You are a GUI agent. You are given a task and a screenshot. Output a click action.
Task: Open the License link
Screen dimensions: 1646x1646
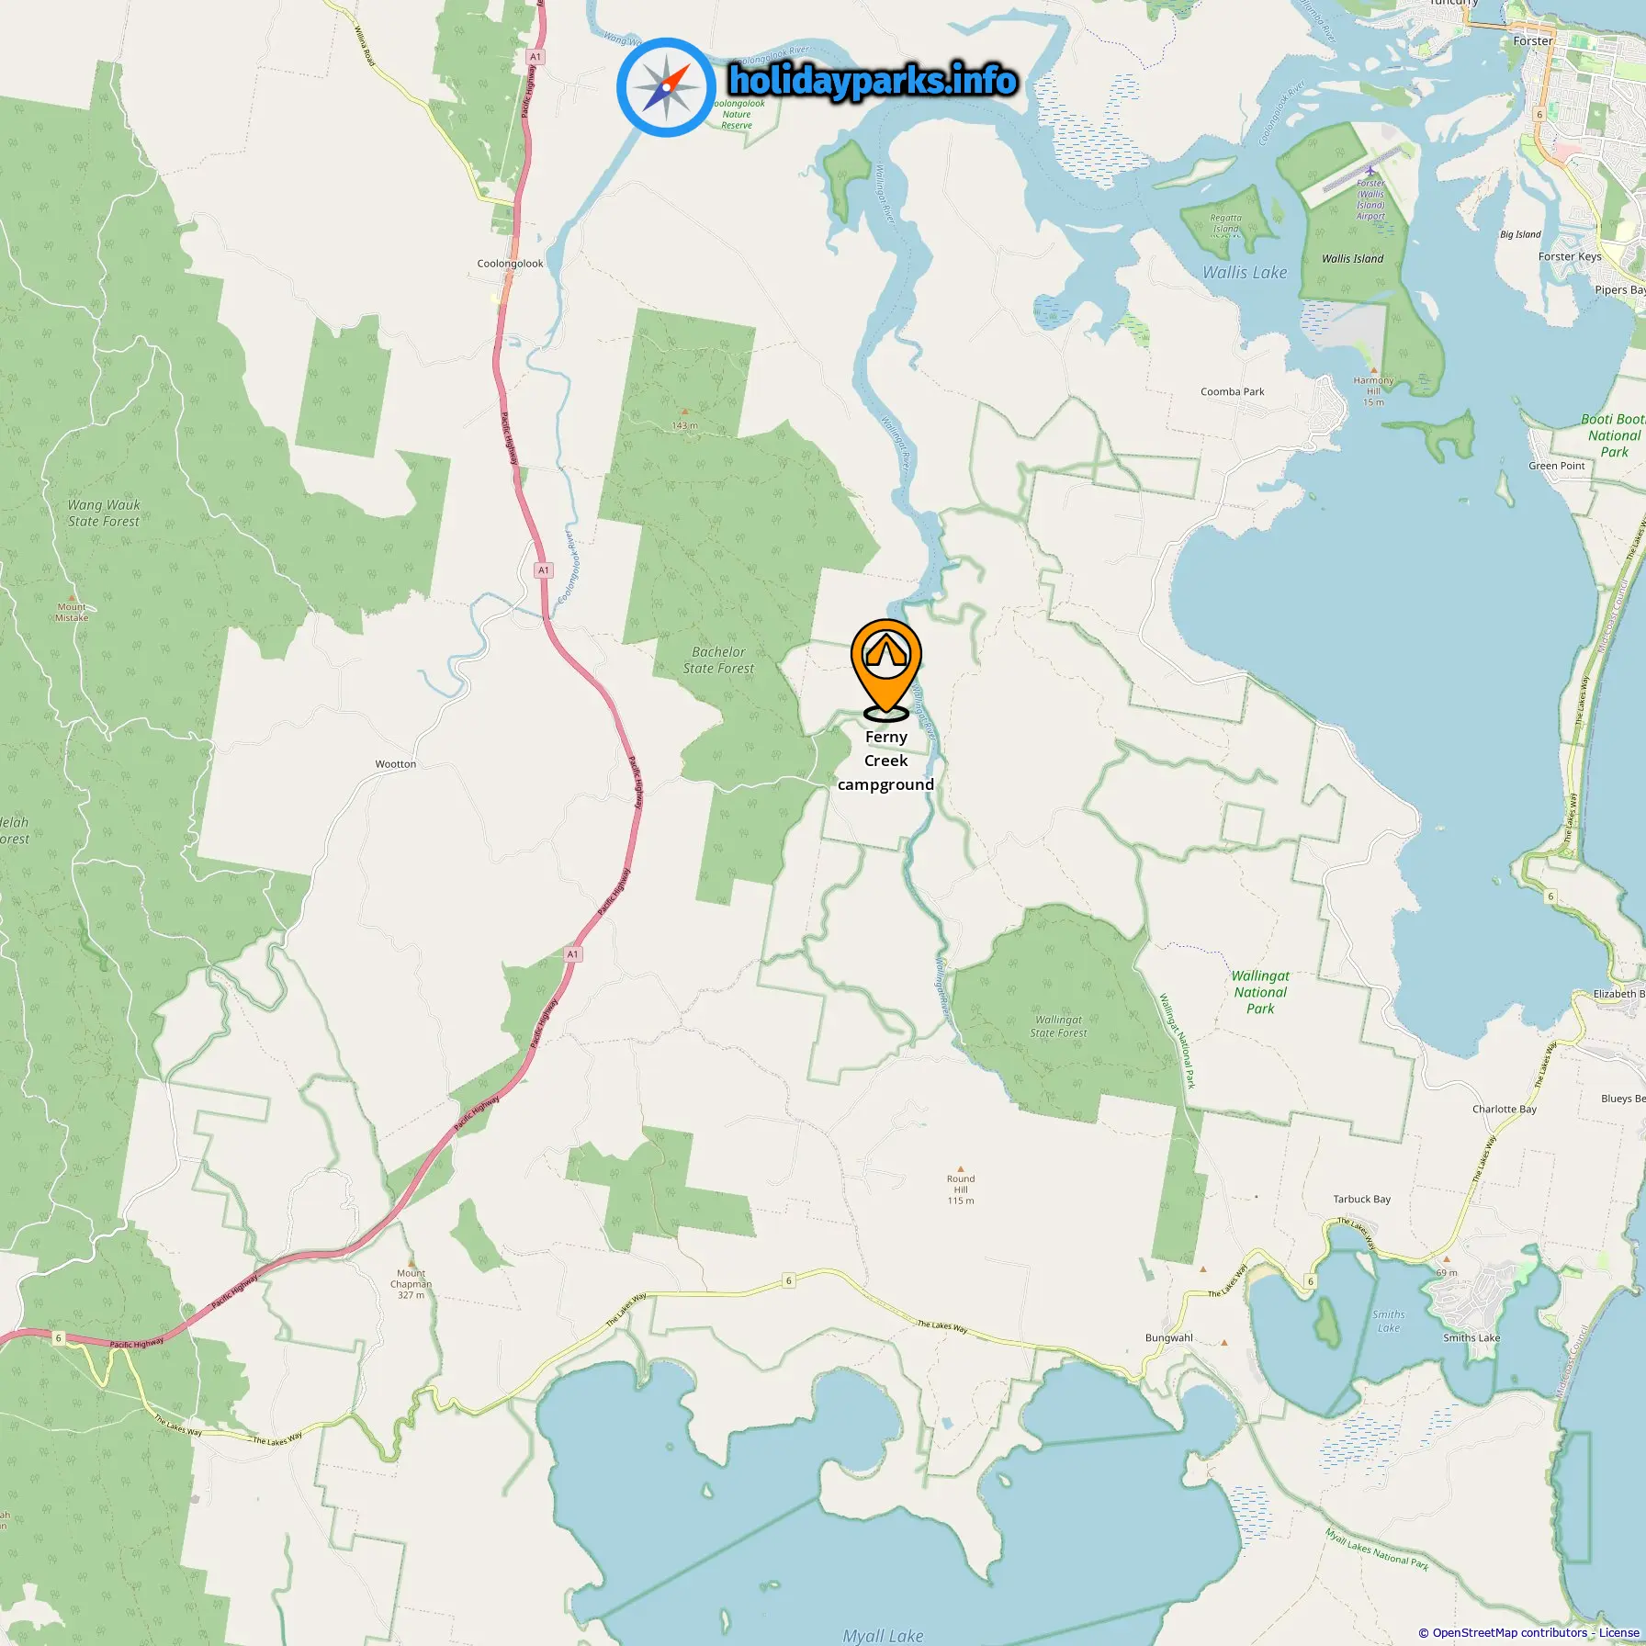tap(1618, 1632)
